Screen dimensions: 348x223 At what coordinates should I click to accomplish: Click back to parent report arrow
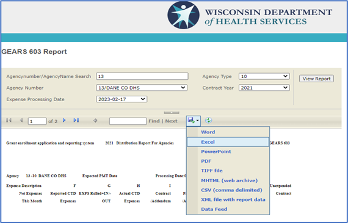pos(95,121)
